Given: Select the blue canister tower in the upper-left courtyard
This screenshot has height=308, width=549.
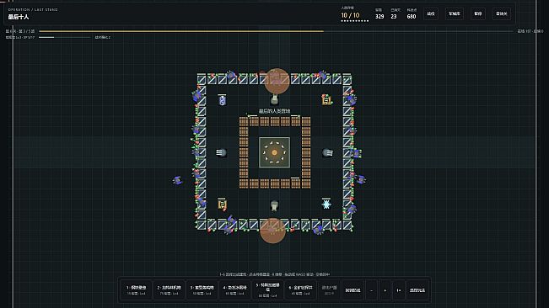Looking at the screenshot, I should pos(222,101).
